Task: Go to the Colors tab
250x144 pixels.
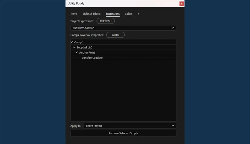Action: tap(129, 14)
